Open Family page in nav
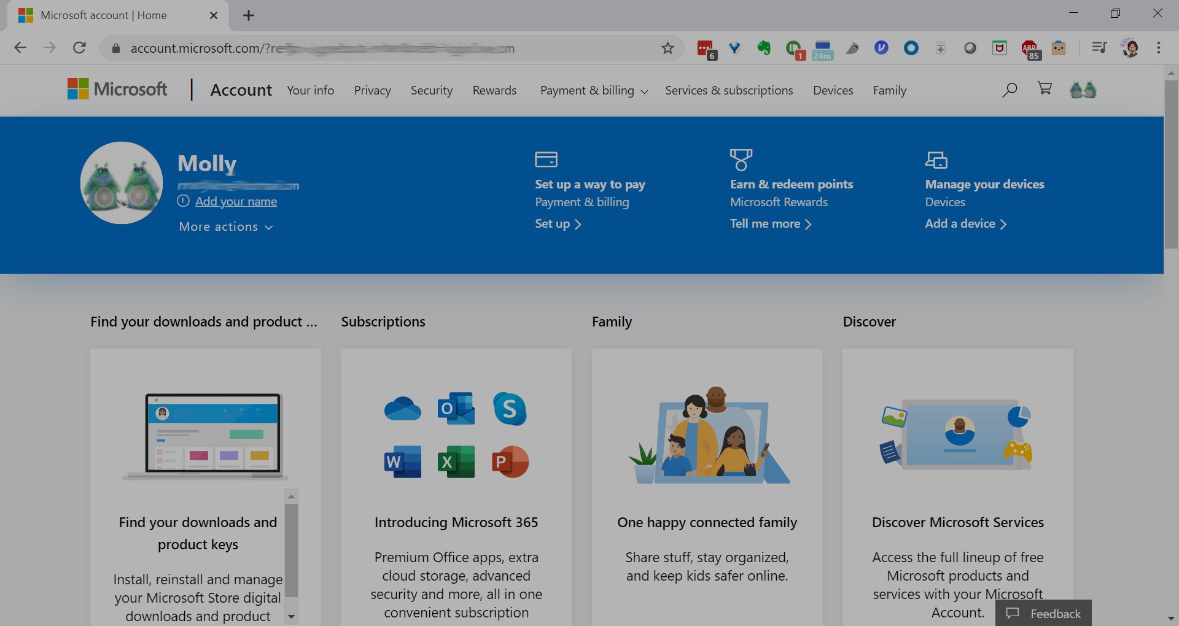 pyautogui.click(x=890, y=90)
